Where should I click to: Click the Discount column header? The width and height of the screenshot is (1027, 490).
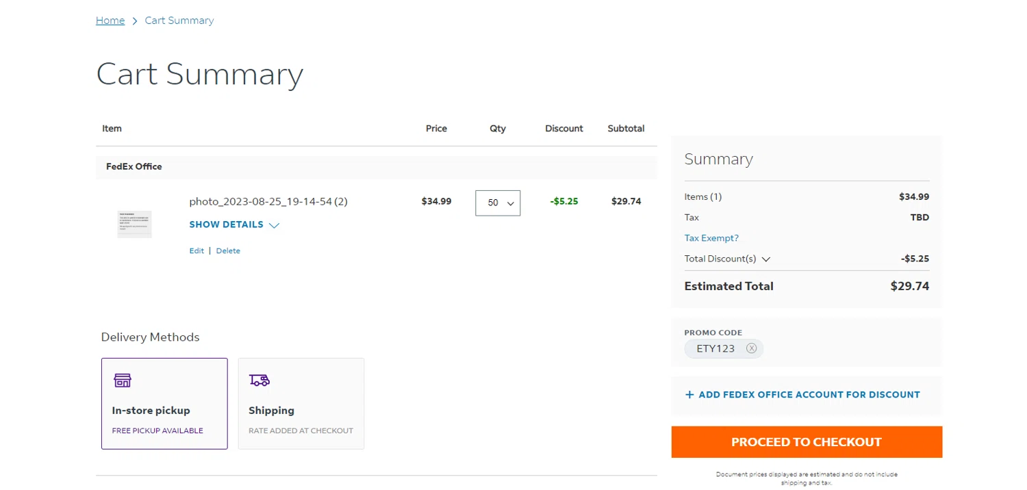coord(564,129)
